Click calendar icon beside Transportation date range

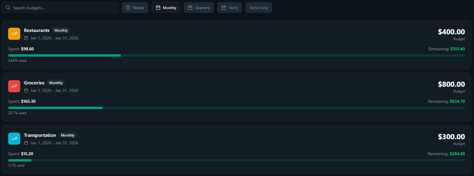[x=26, y=143]
